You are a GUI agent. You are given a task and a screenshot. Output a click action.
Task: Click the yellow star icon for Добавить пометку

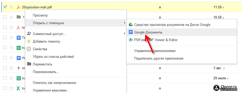coord(29,41)
